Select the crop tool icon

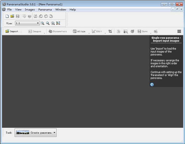(x=110, y=31)
